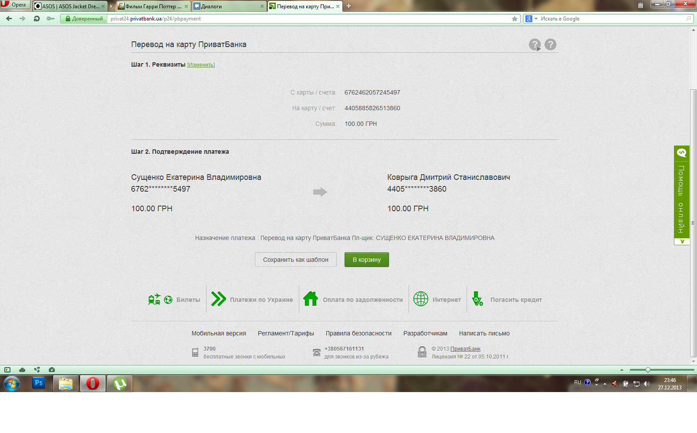Click the ПриватБанк footer link
Viewport: 697px width, 433px height.
(x=465, y=349)
